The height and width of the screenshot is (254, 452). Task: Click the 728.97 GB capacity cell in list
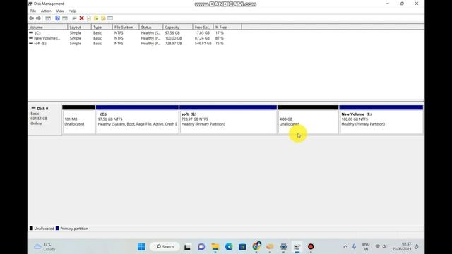pyautogui.click(x=173, y=44)
